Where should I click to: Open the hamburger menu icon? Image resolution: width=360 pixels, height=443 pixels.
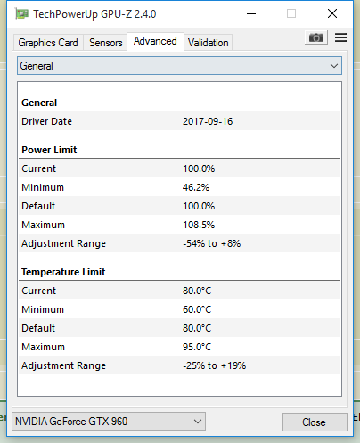[340, 37]
